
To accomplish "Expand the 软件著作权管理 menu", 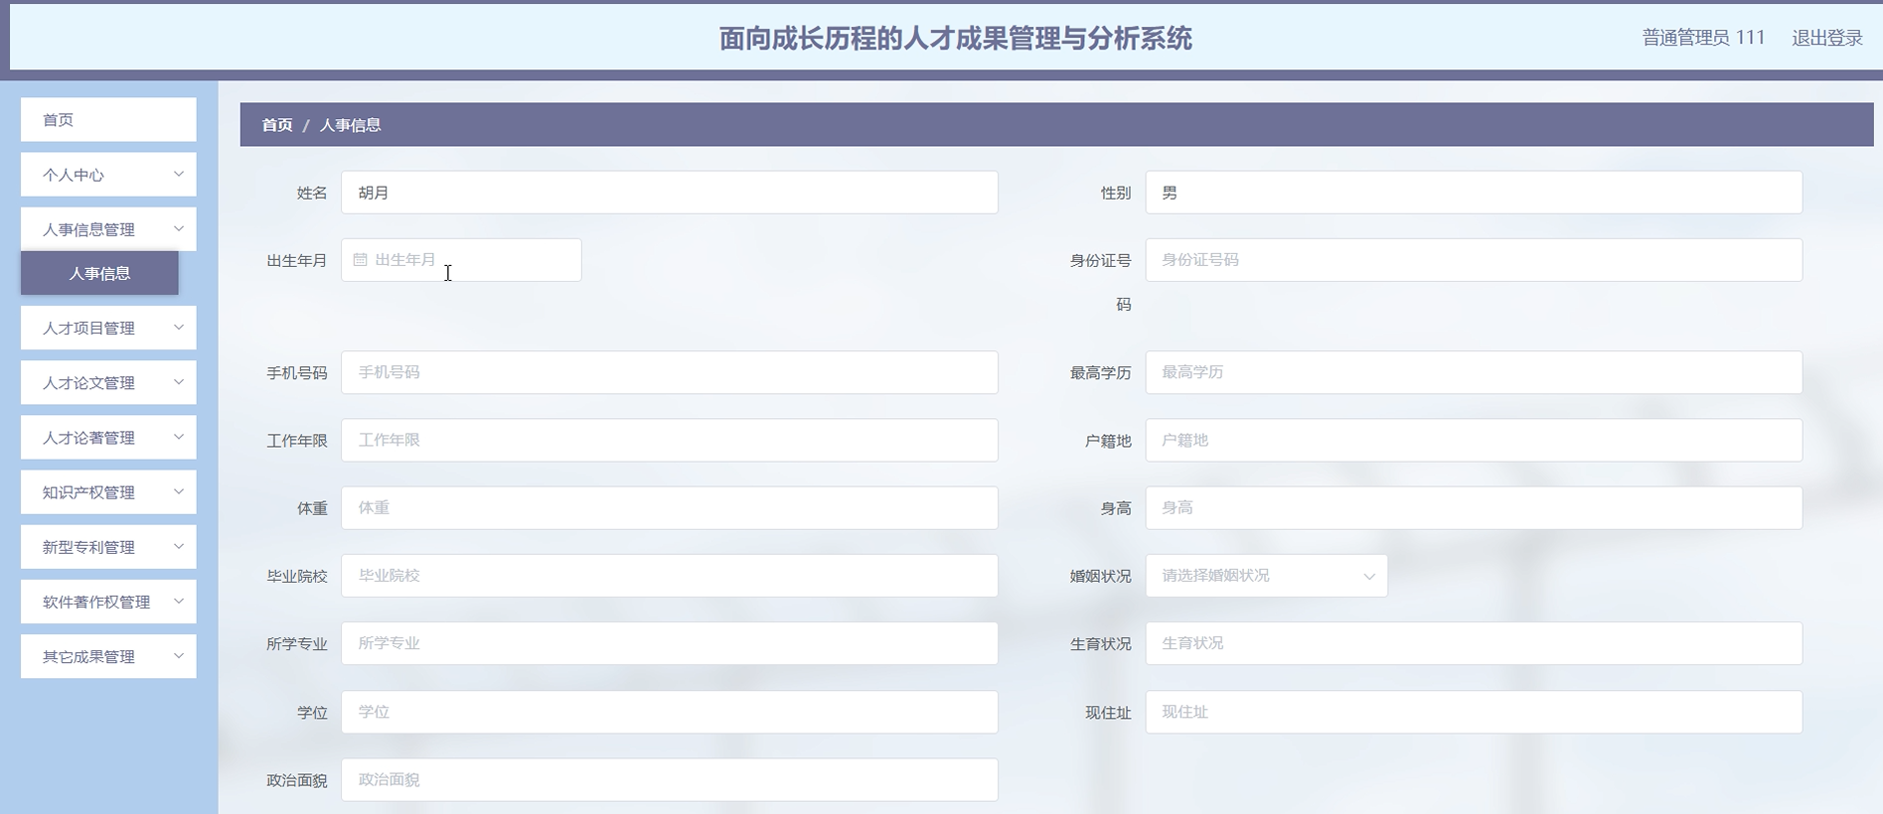I will point(108,602).
